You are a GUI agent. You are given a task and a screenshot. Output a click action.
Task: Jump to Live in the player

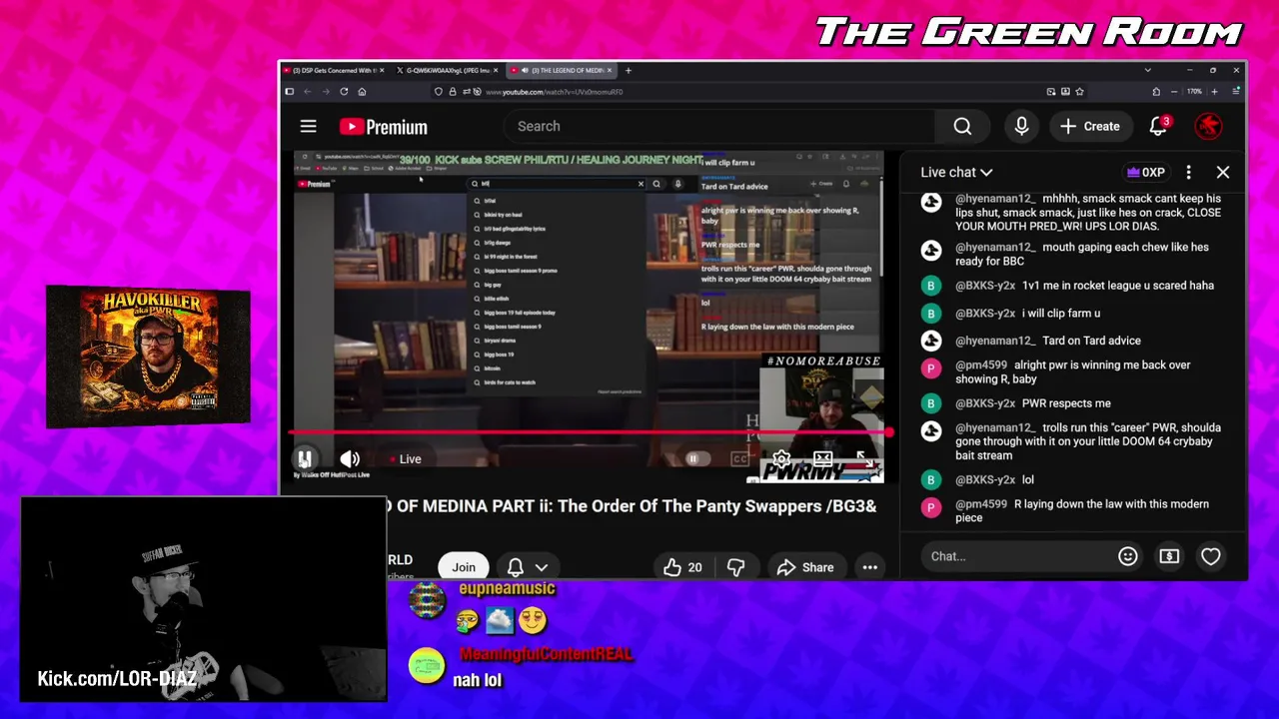pos(403,458)
